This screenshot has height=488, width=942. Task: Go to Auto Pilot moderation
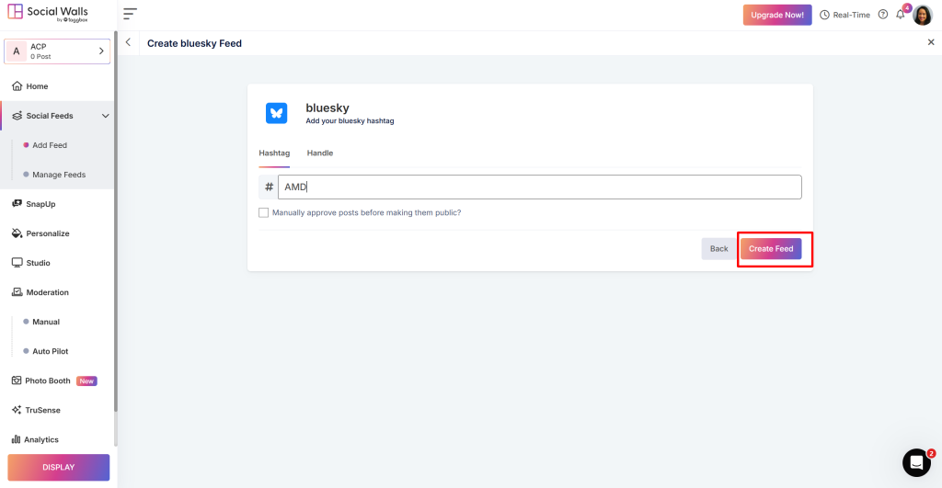click(50, 351)
